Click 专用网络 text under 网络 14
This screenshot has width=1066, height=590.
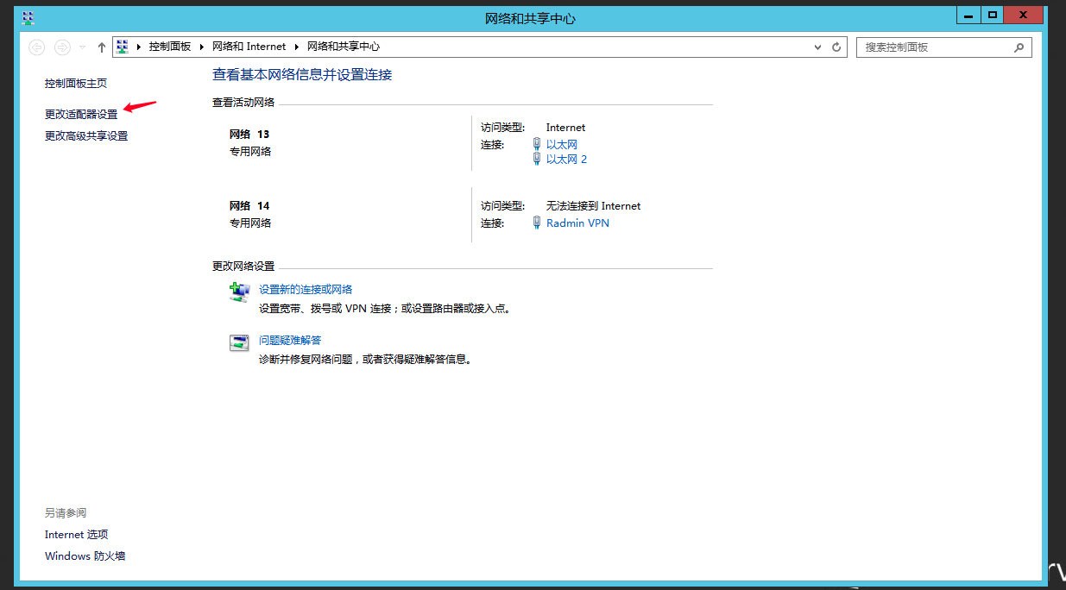tap(250, 223)
